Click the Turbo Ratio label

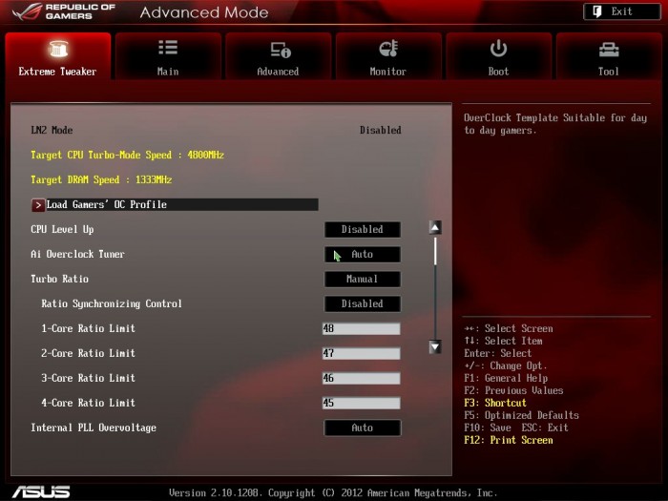pyautogui.click(x=59, y=279)
